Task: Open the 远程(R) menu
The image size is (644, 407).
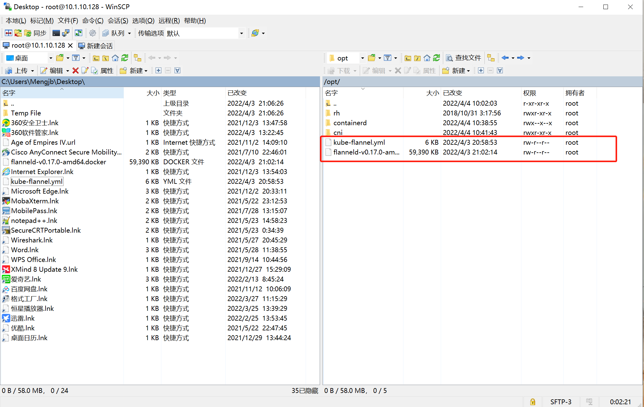Action: click(x=169, y=20)
